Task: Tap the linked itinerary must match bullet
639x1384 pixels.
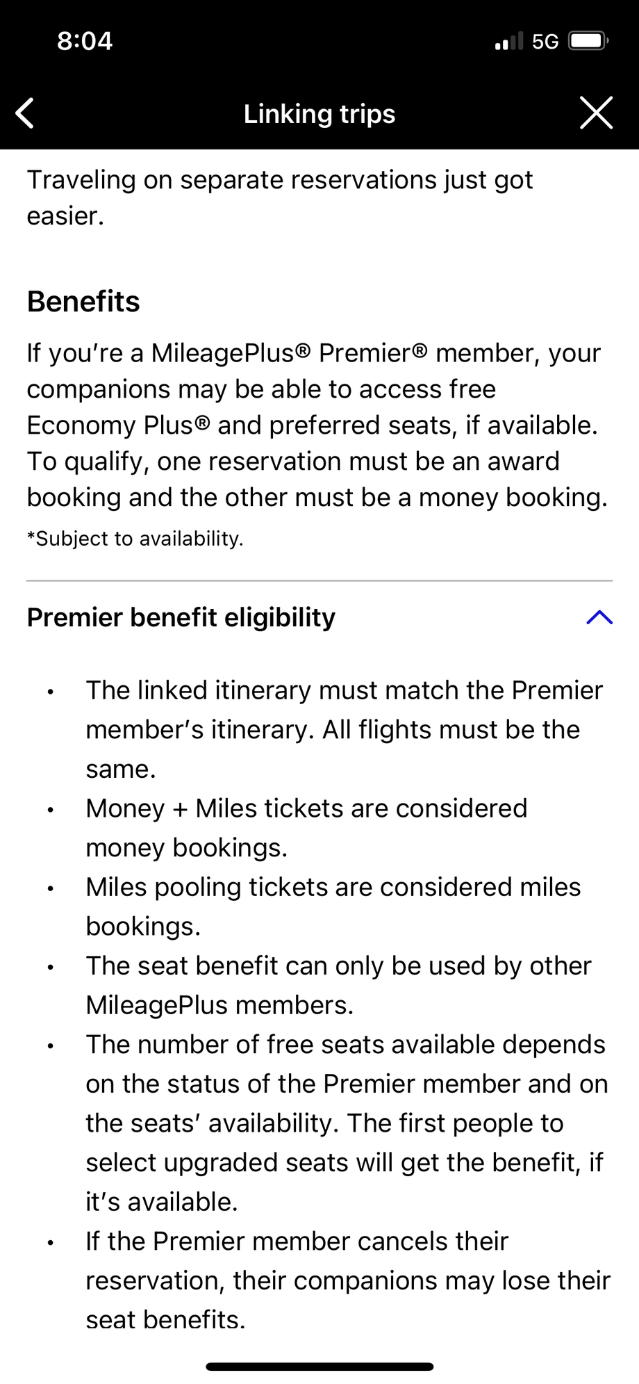Action: (x=344, y=729)
